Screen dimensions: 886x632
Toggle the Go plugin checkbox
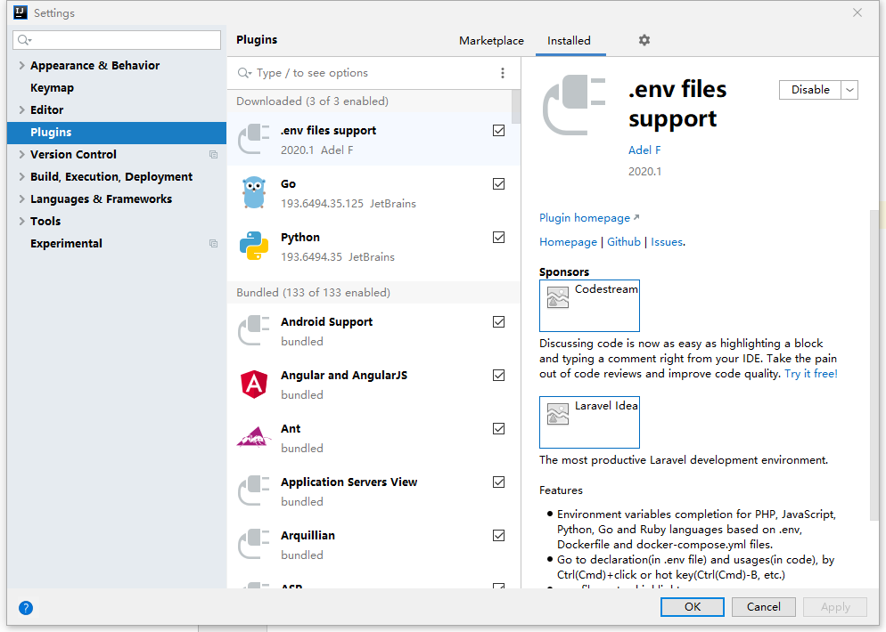coord(499,184)
